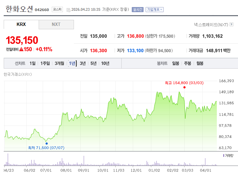Click the 최저 71,500 (07/07) label
Screen dimensions: 238x176
coord(46,148)
